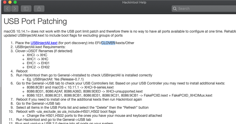Click the Reboot step text
The image size is (236, 124).
pyautogui.click(x=22, y=71)
